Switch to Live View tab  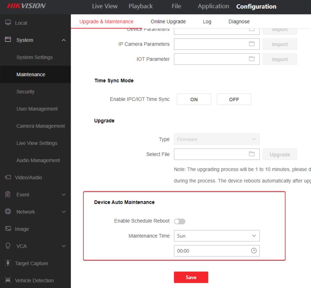(x=105, y=6)
